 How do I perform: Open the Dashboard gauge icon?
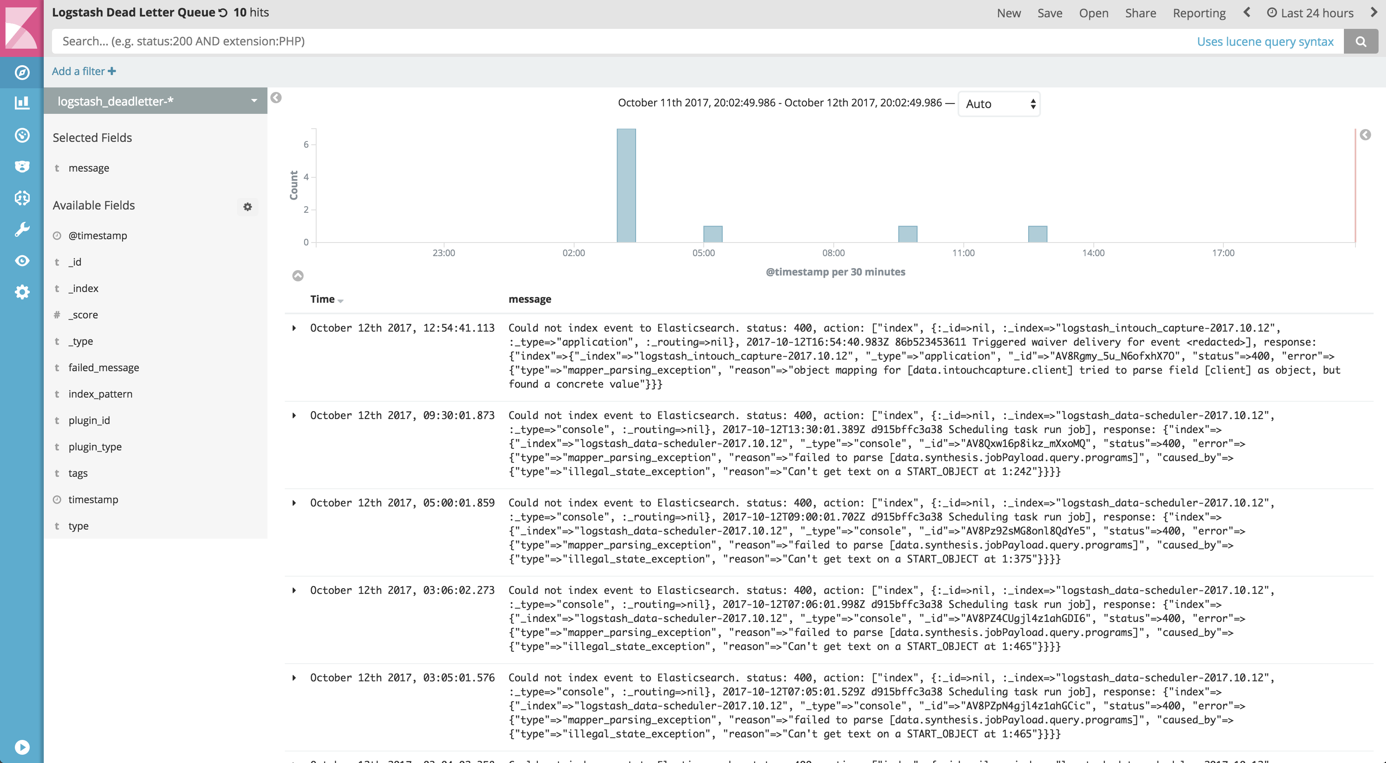coord(21,135)
